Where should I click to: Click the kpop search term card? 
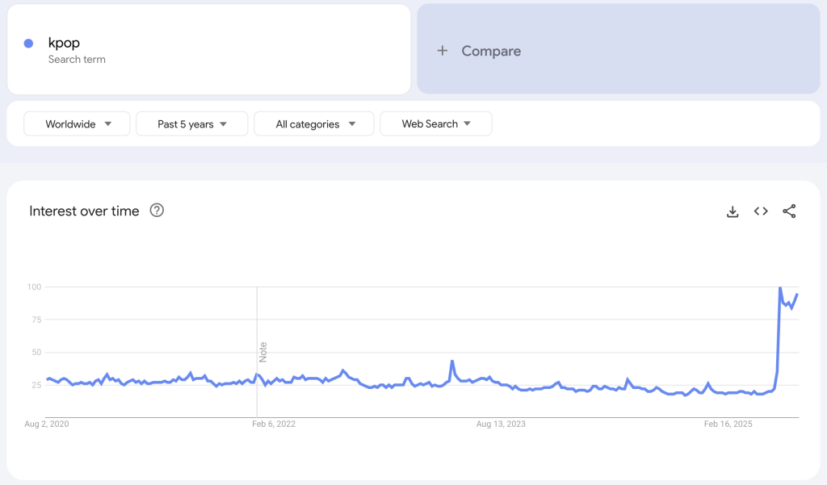pyautogui.click(x=210, y=48)
